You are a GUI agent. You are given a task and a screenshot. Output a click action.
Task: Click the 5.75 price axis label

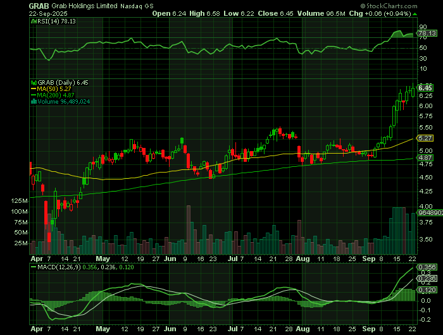click(425, 116)
